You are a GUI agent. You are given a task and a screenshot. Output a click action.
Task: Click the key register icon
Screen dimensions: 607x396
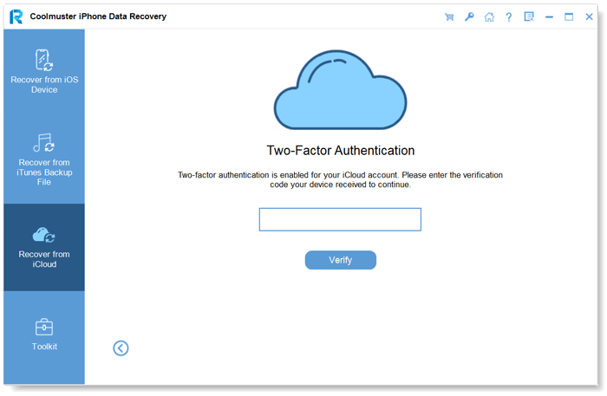(469, 16)
